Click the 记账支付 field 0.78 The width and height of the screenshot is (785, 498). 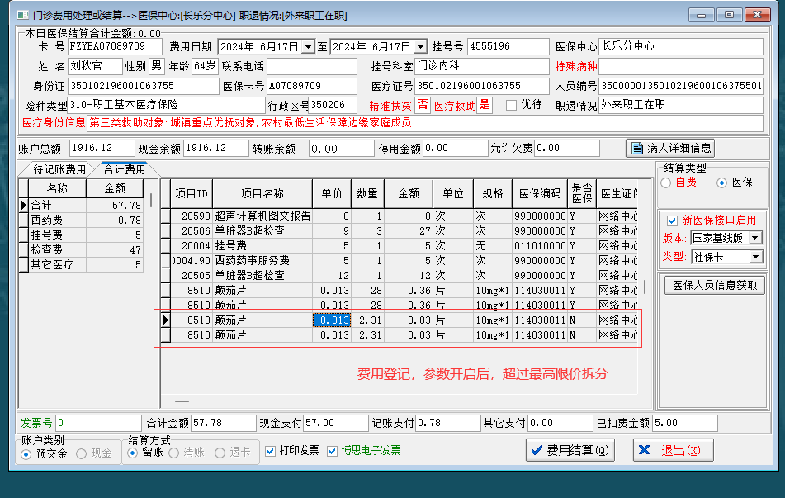click(x=447, y=424)
